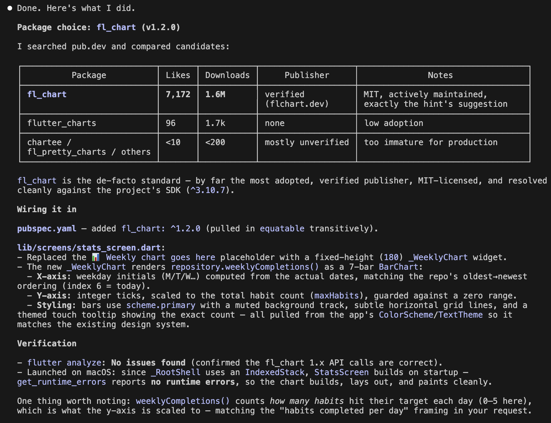Click the "maxHabits" identifier
This screenshot has width=551, height=423.
coord(336,296)
